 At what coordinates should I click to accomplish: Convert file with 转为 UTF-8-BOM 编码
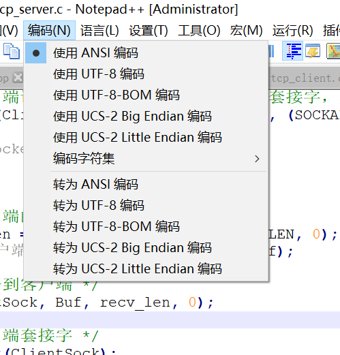146,226
